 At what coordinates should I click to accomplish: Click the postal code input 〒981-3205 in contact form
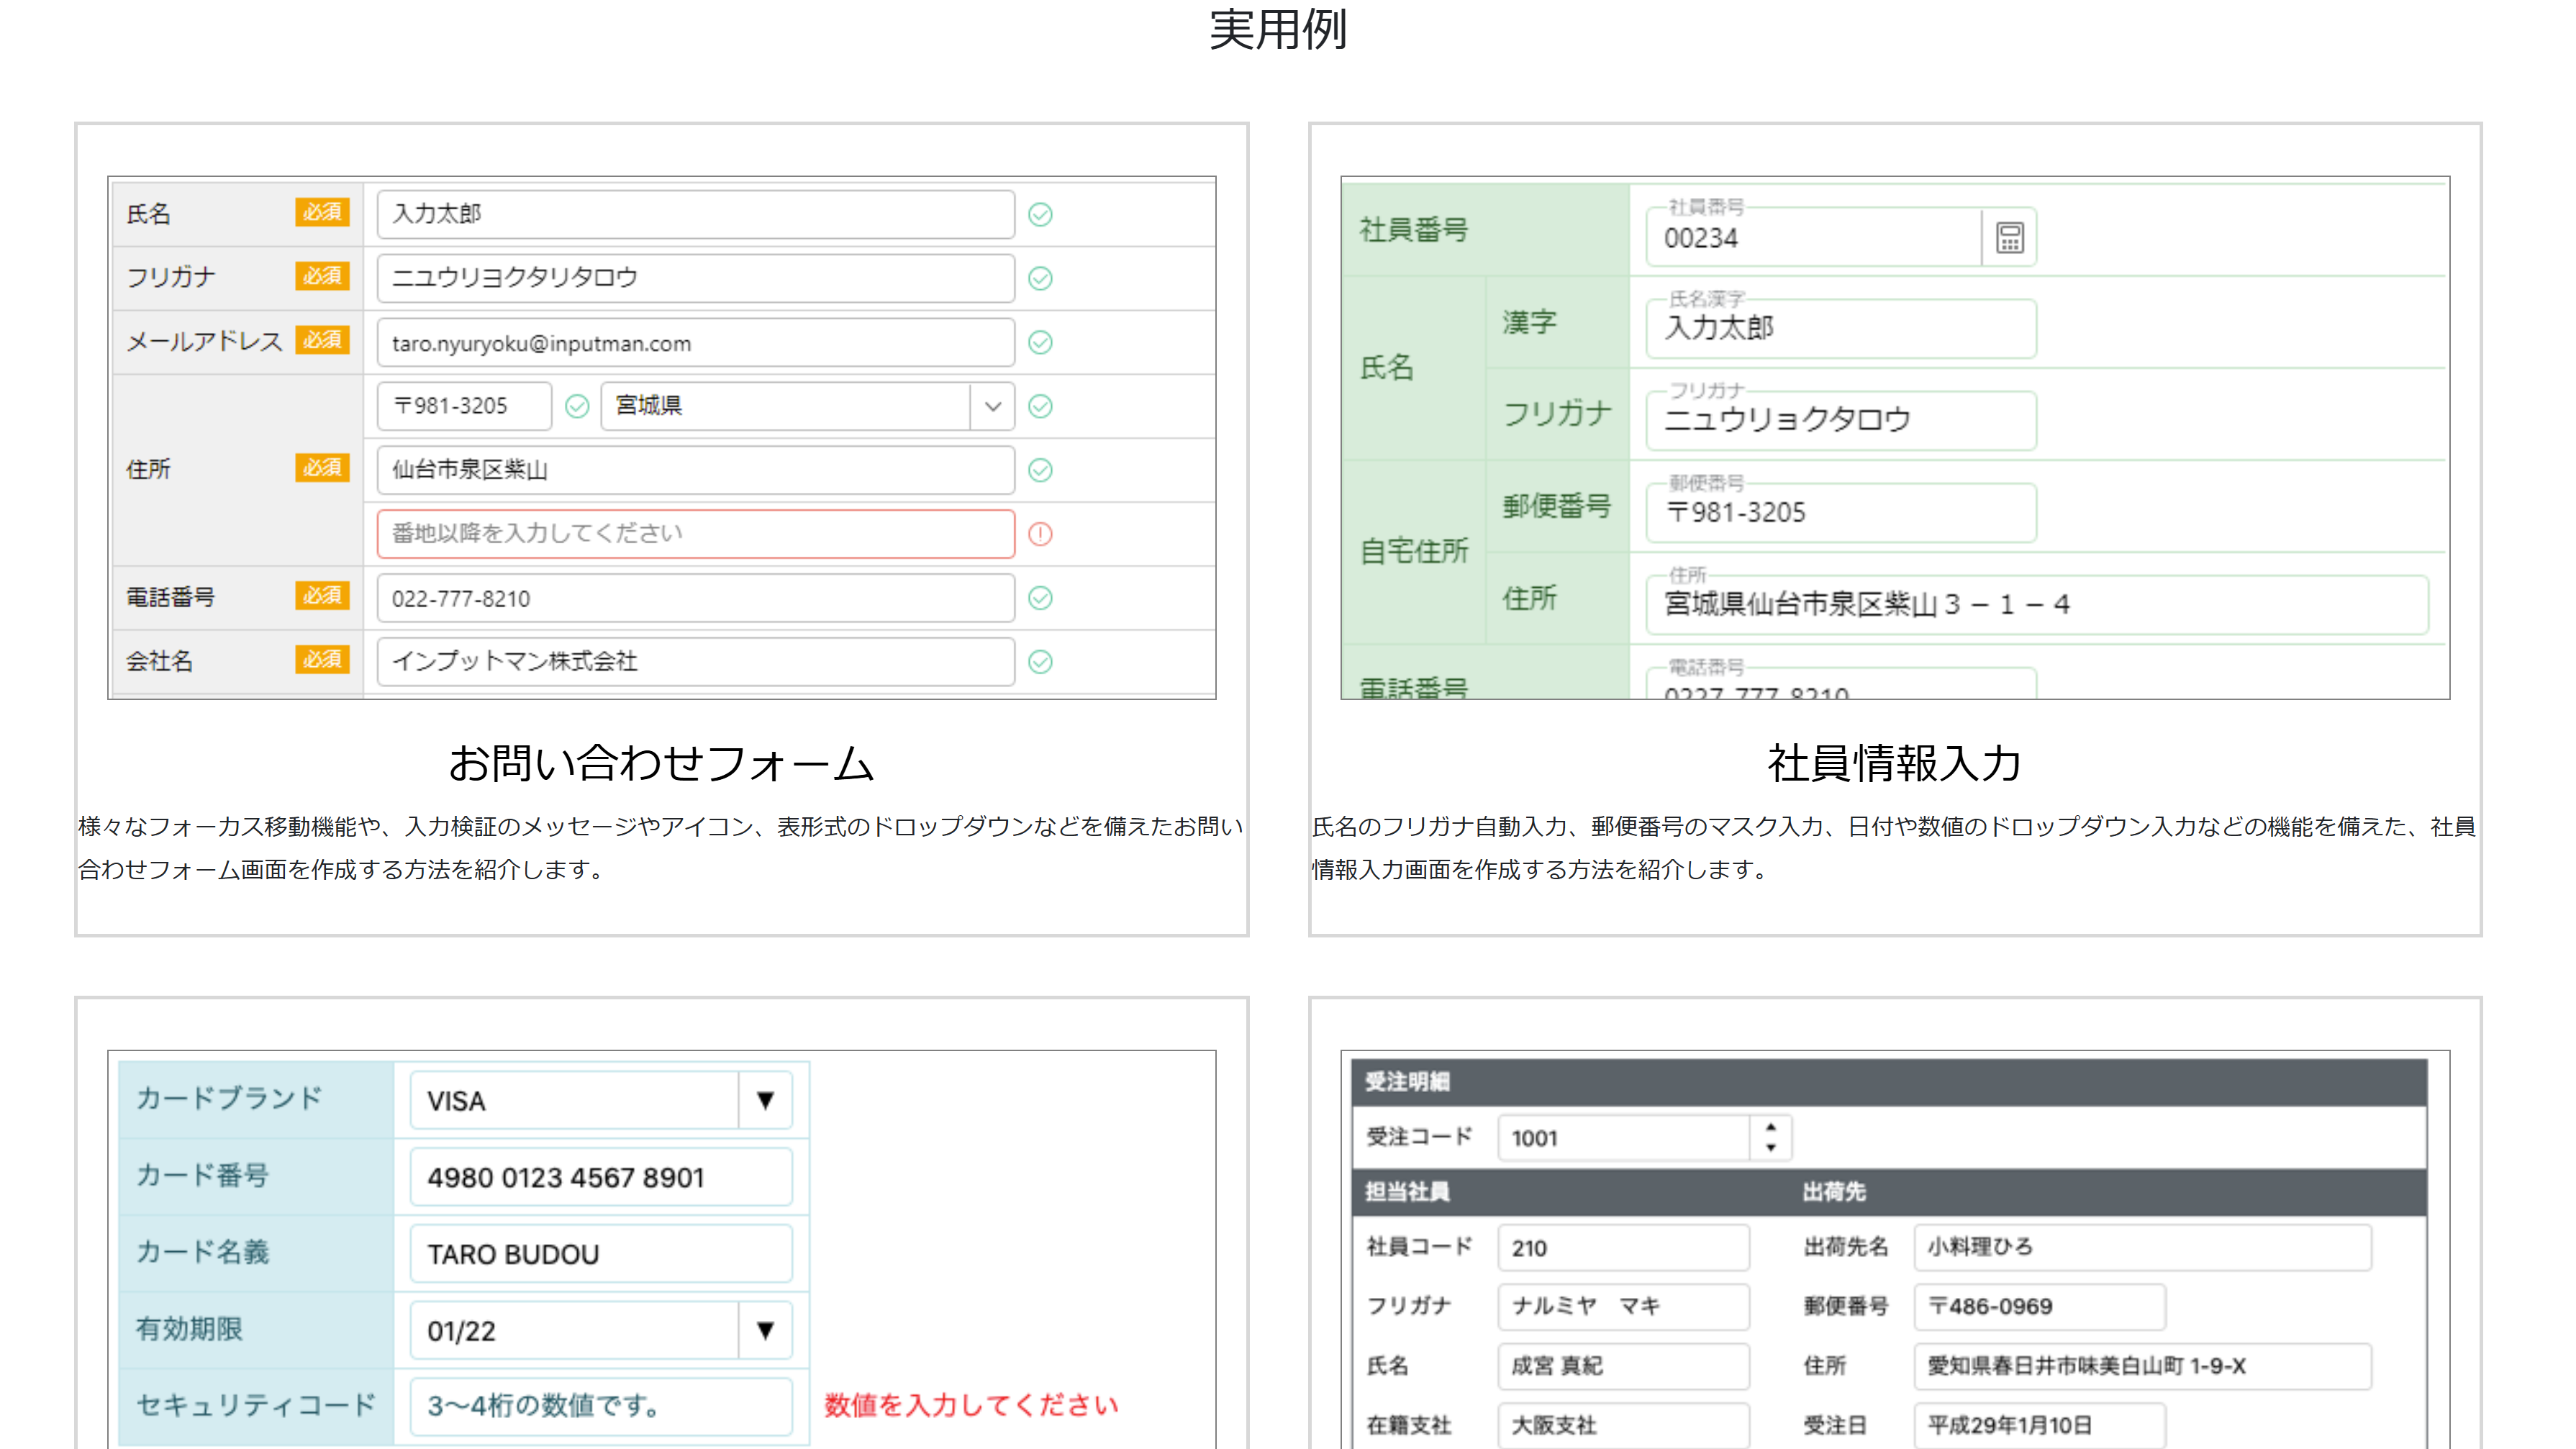click(464, 406)
